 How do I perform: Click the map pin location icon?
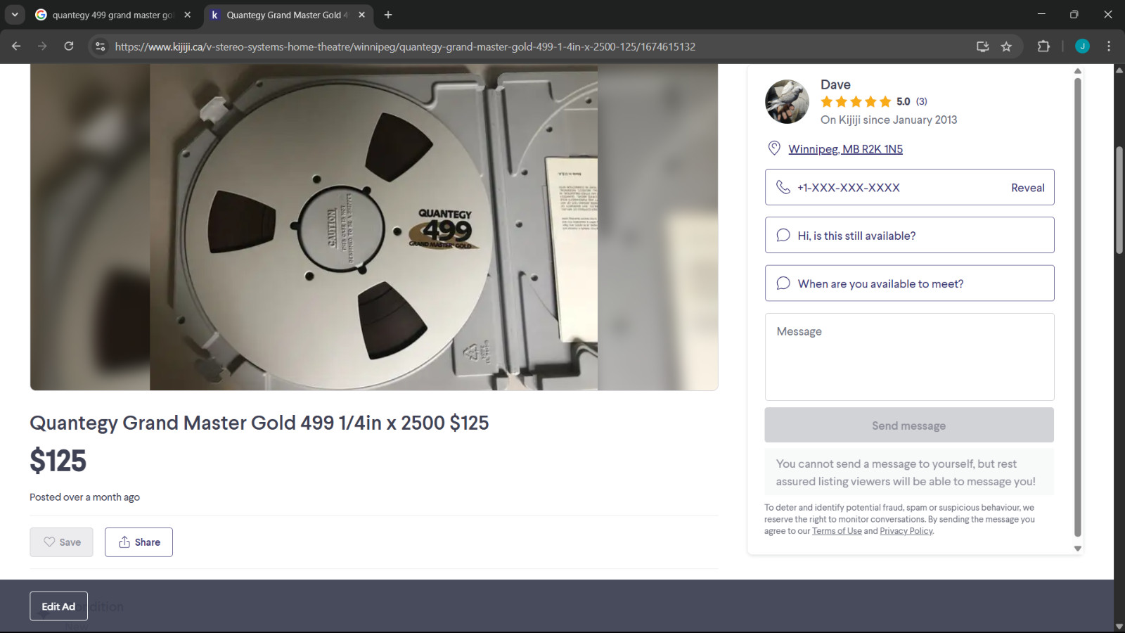click(x=774, y=148)
